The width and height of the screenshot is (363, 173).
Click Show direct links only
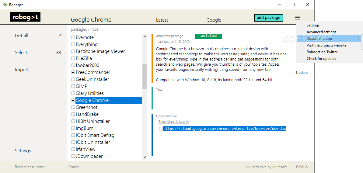173,122
